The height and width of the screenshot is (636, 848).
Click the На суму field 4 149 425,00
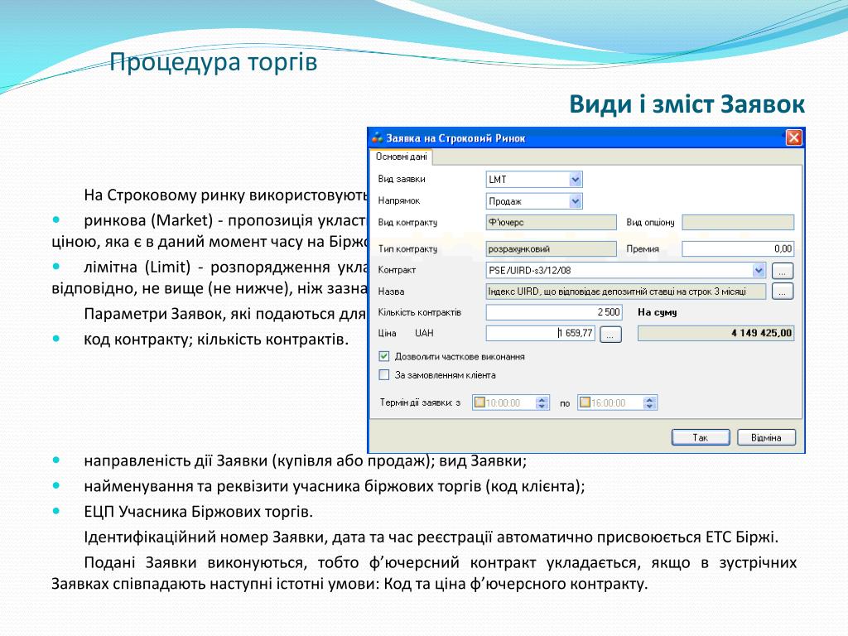(x=715, y=333)
